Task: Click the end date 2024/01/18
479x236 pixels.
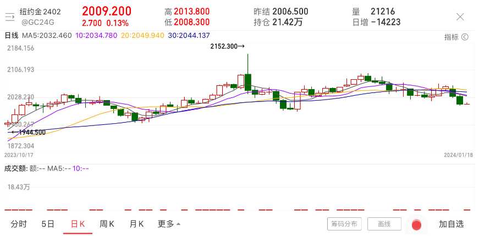Action: click(458, 155)
